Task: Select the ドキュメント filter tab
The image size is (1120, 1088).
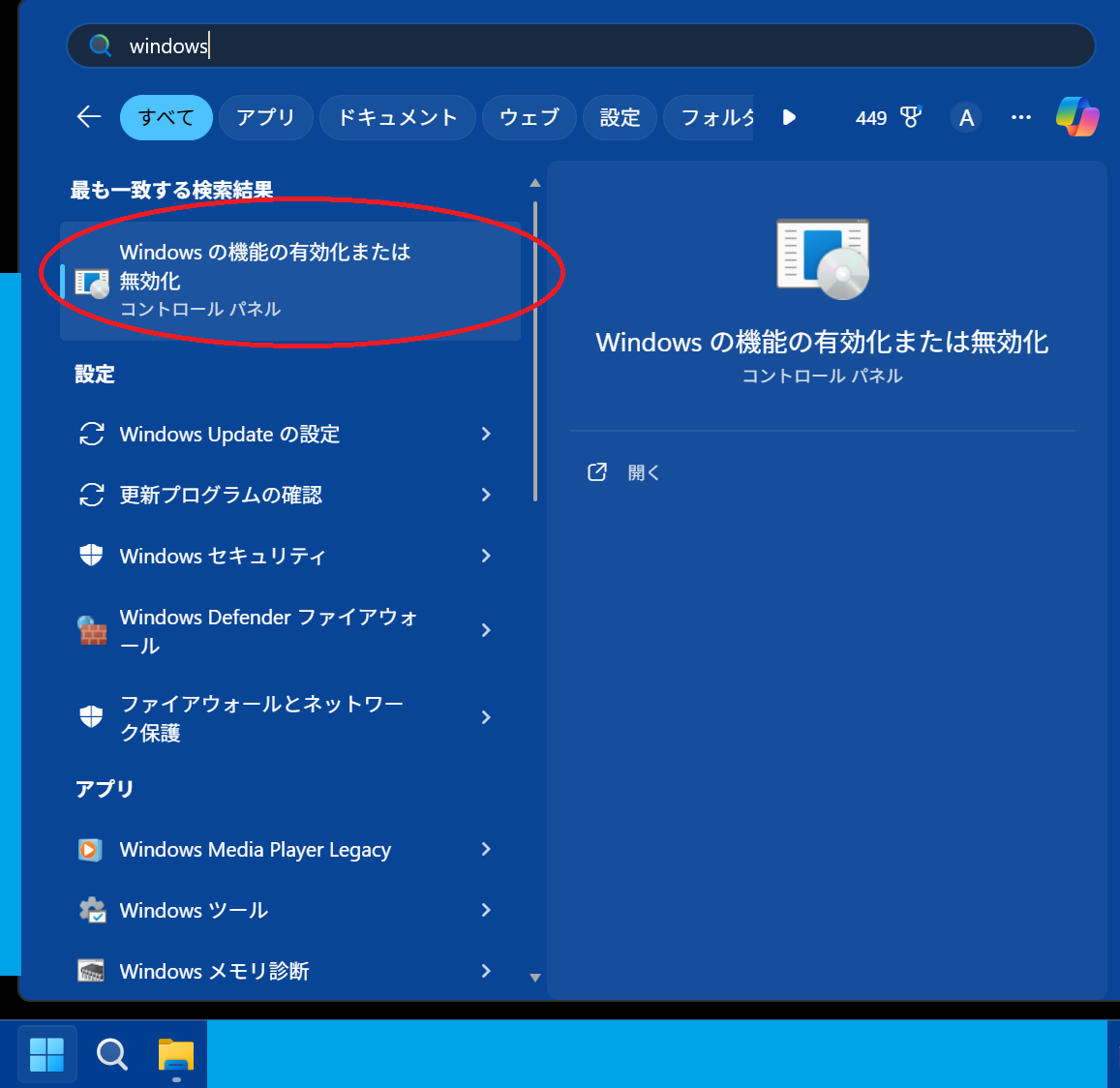Action: click(397, 117)
